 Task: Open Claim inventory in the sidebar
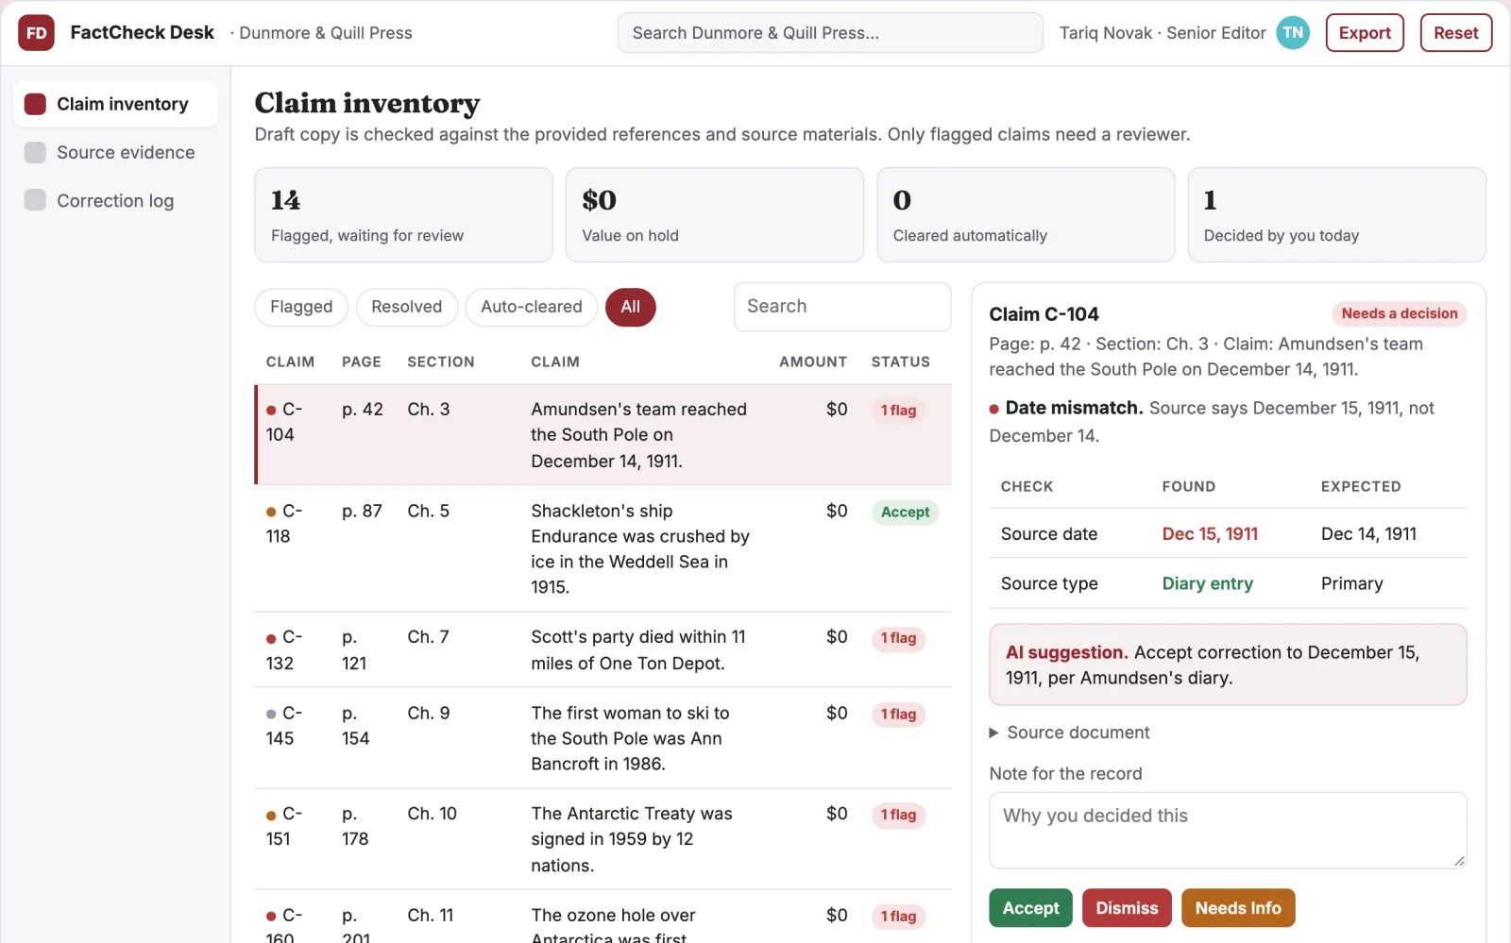115,104
